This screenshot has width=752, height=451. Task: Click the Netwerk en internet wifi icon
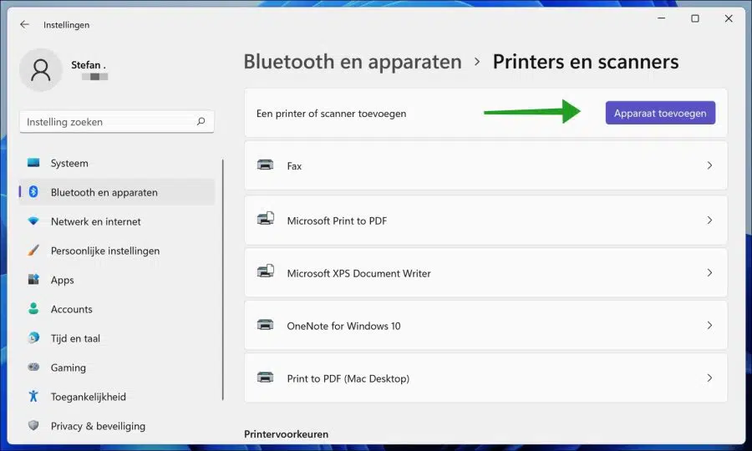(33, 221)
